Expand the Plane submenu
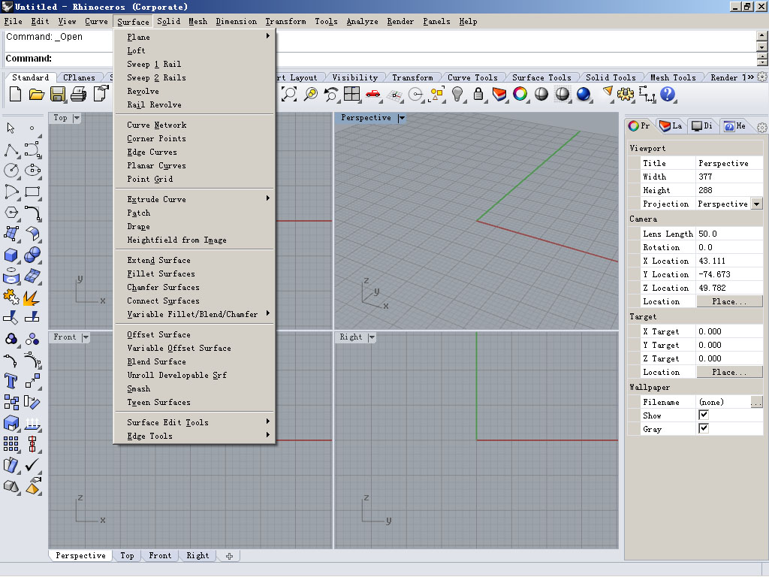Screen dimensions: 769x577 pyautogui.click(x=195, y=37)
